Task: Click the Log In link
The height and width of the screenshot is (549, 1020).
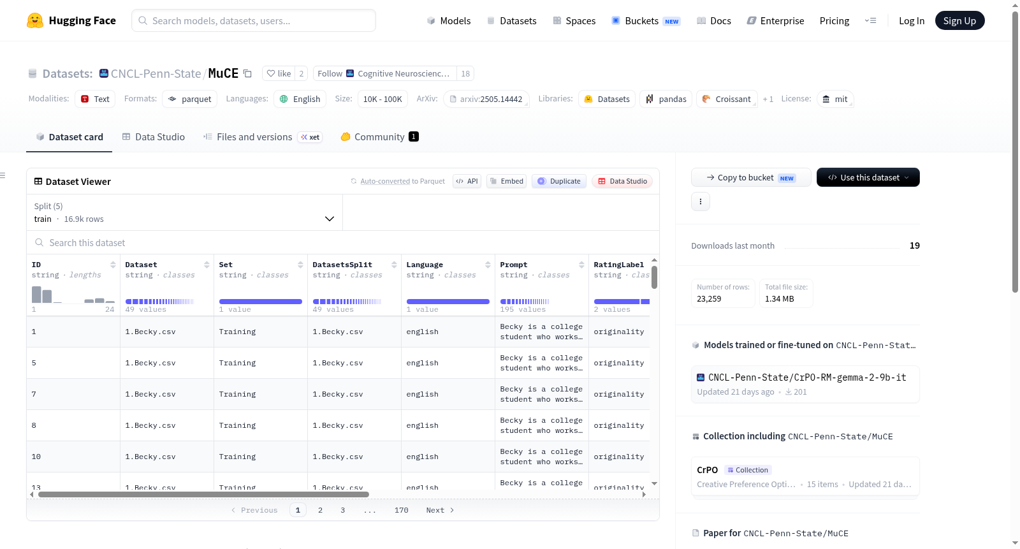Action: coord(912,21)
